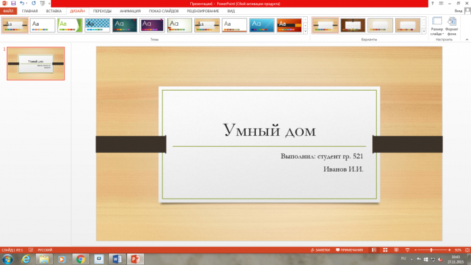
Task: Collapse the ribbon
Action: point(467,39)
